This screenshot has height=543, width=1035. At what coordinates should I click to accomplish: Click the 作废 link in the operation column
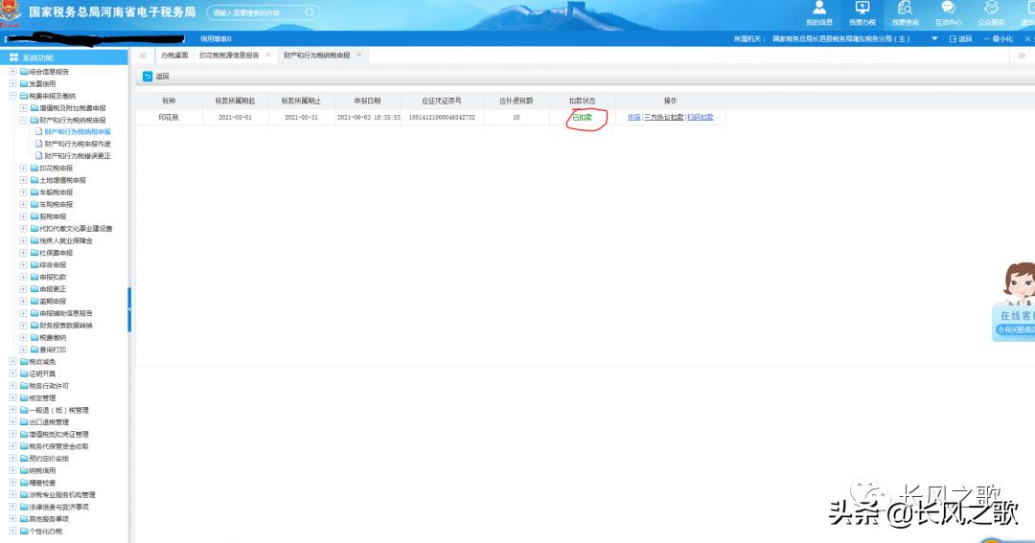pyautogui.click(x=633, y=117)
